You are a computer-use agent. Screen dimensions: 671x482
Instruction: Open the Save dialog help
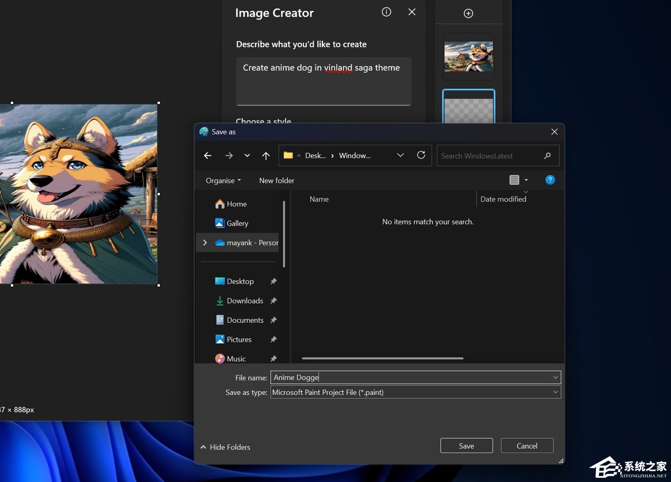(550, 180)
